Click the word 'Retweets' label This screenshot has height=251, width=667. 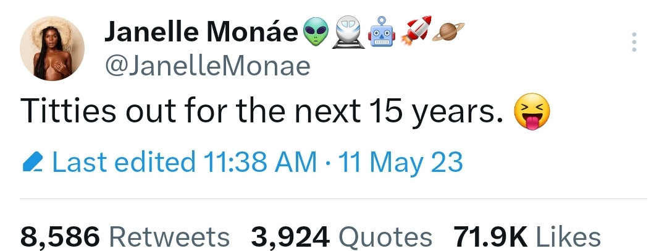pos(169,236)
